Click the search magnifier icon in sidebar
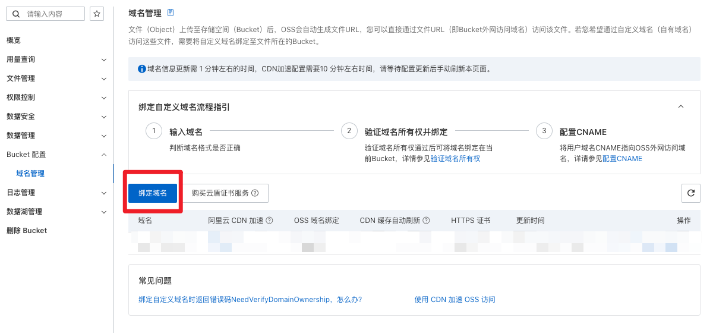This screenshot has width=713, height=333. click(x=16, y=14)
